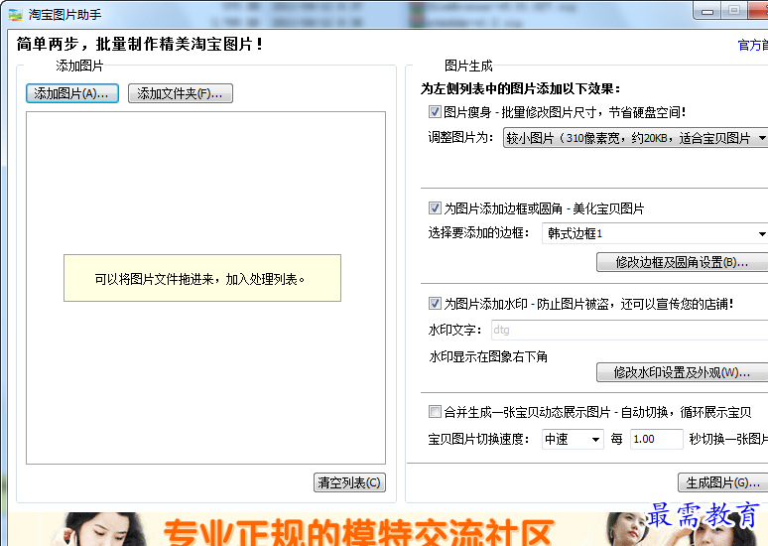This screenshot has height=546, width=768.
Task: Disable the 为图片添加水印 checkbox
Action: tap(435, 304)
